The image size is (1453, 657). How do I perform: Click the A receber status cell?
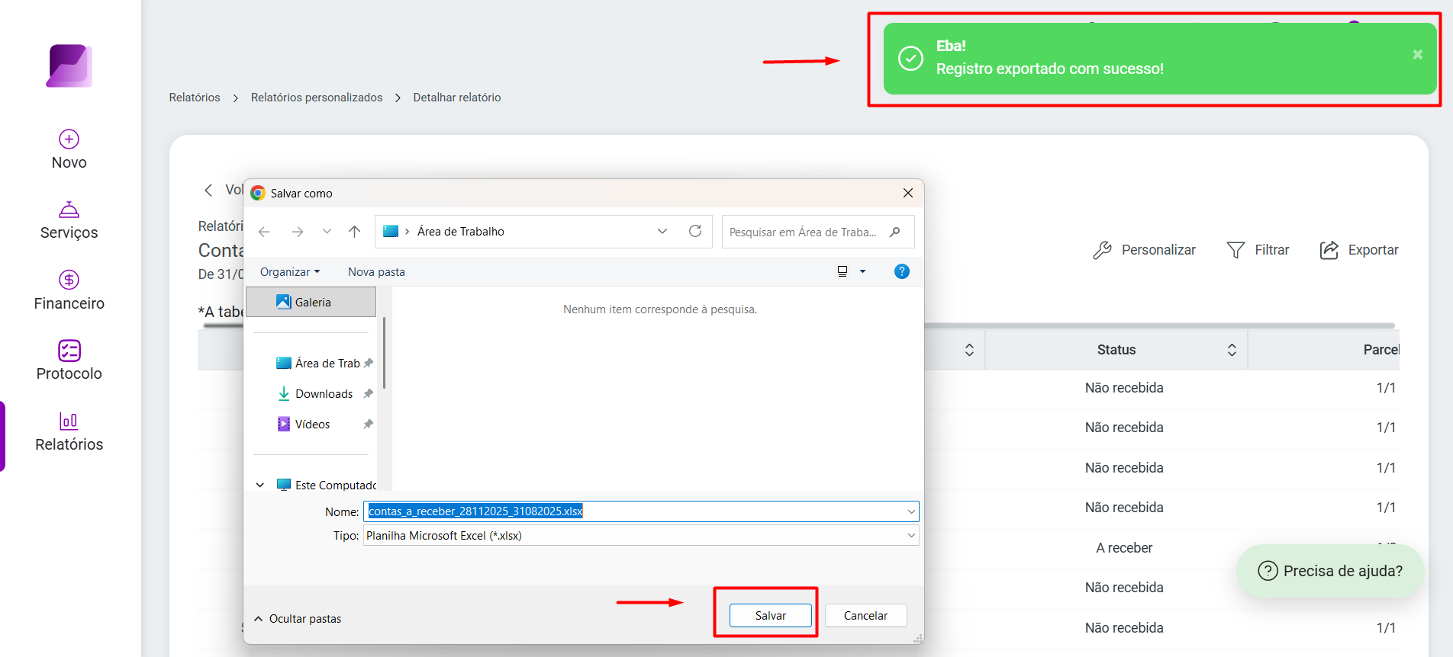pos(1124,548)
